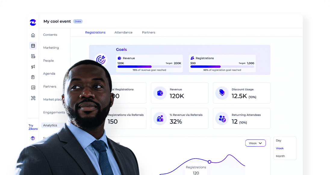Screen dimensions: 330x175
Task: Open the bar chart analytics sidebar icon
Action: pos(33,87)
